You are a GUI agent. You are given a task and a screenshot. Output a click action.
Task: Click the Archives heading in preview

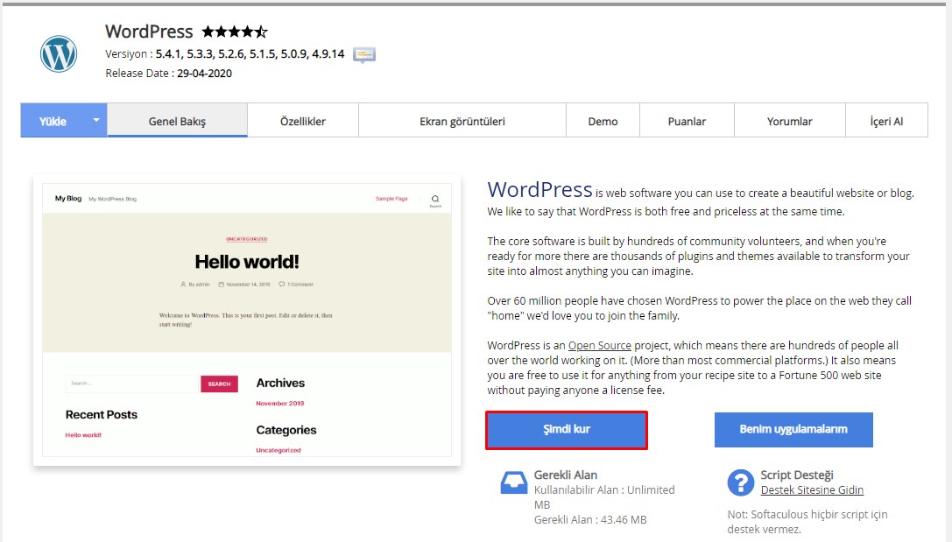click(280, 383)
